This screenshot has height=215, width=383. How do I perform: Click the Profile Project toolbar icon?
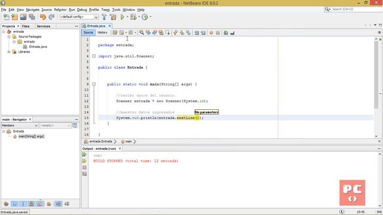[x=145, y=17]
